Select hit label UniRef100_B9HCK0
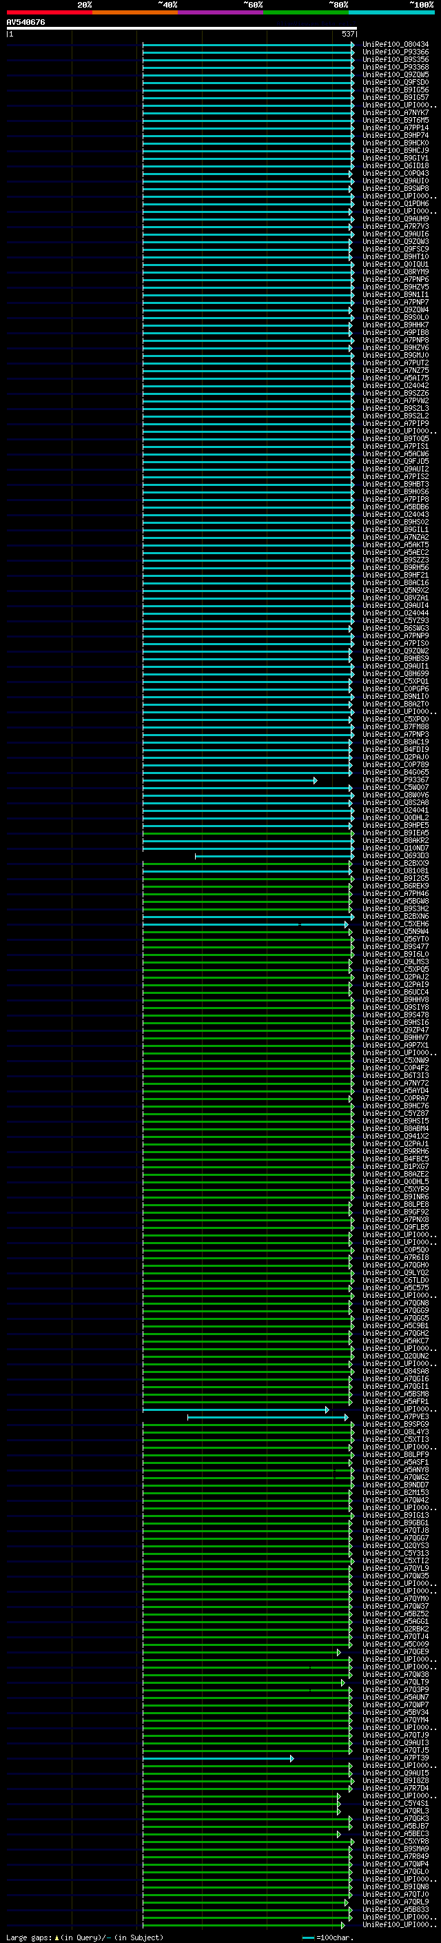441x1943 pixels. (395, 143)
